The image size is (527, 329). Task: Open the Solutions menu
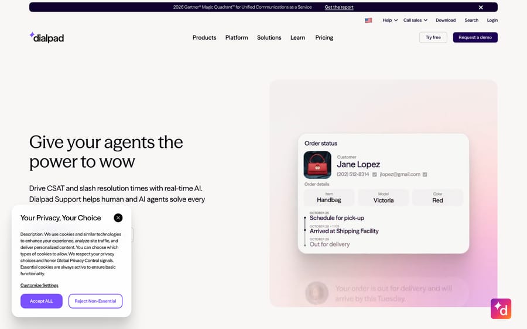tap(269, 37)
